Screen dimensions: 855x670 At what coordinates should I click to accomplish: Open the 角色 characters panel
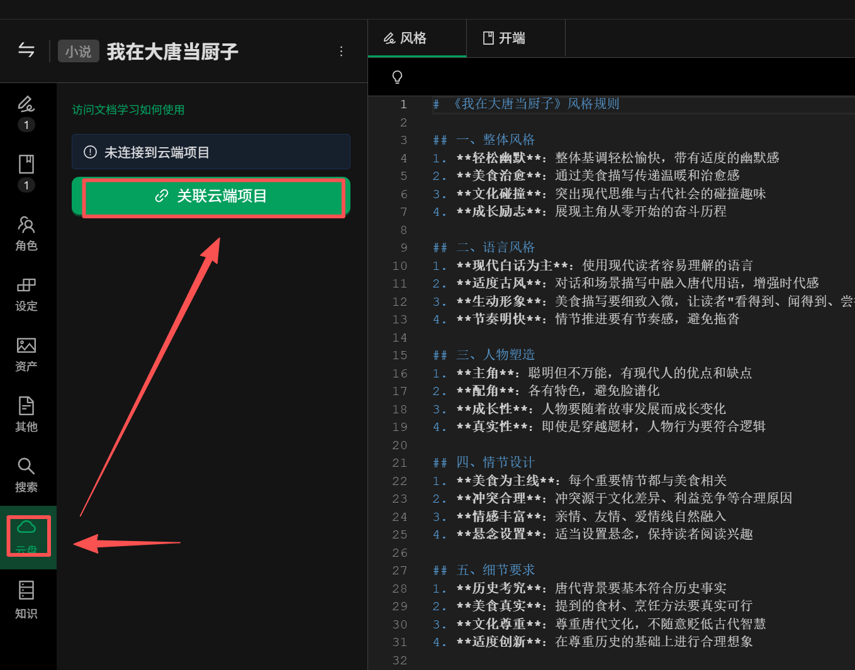[26, 233]
